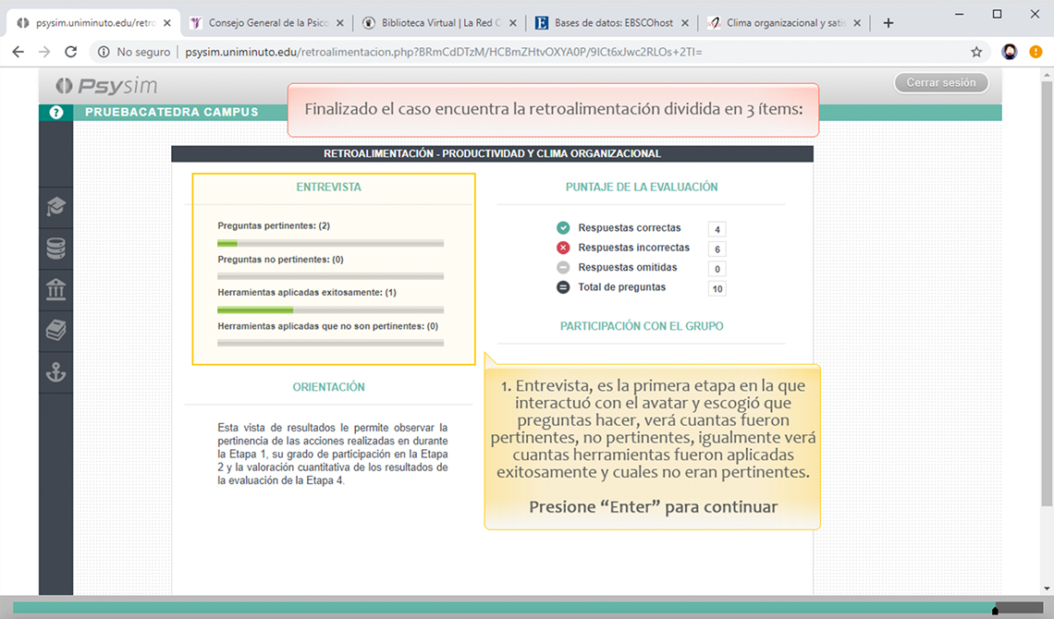Switch to the psysim.uniminuto.edu tab
The width and height of the screenshot is (1054, 619).
94,23
